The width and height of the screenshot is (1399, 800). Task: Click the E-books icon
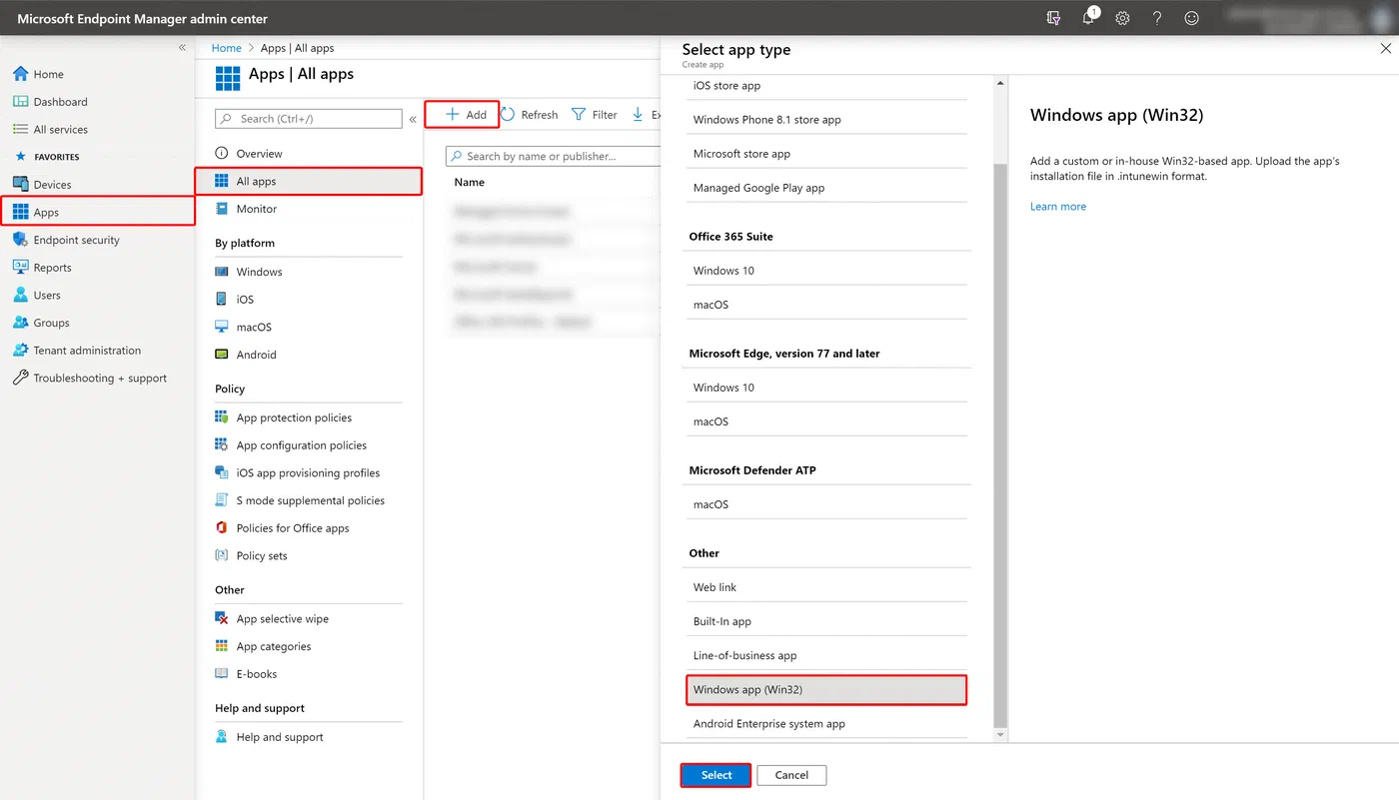click(x=222, y=674)
